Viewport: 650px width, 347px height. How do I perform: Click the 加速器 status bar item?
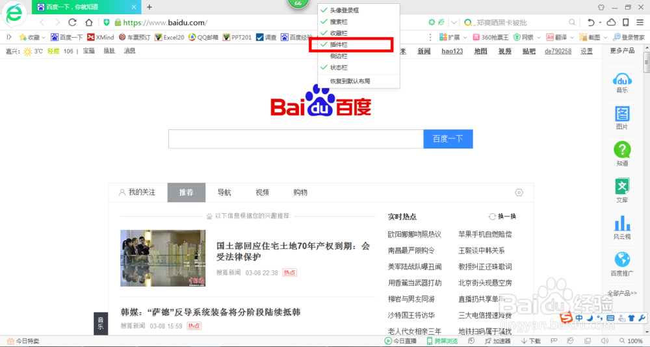(497, 341)
